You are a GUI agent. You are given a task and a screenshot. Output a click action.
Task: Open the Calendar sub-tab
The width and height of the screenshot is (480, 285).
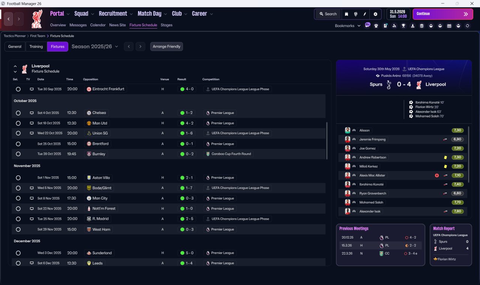[98, 25]
